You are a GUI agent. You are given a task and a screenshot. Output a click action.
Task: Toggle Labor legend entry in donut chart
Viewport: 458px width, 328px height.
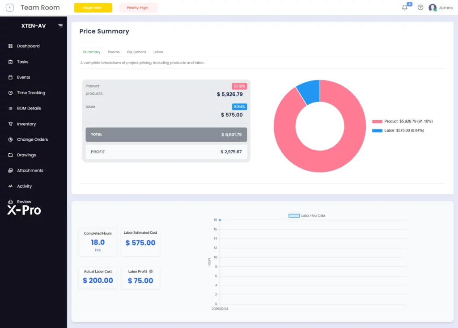coord(398,130)
